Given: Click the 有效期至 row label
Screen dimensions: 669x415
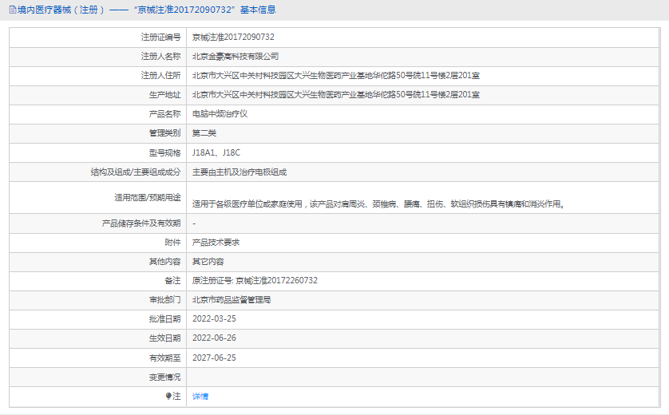Looking at the screenshot, I should [x=164, y=358].
